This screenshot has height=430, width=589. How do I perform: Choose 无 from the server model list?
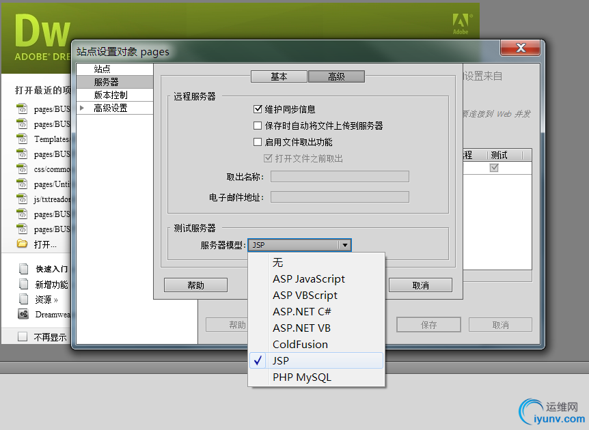coord(316,262)
